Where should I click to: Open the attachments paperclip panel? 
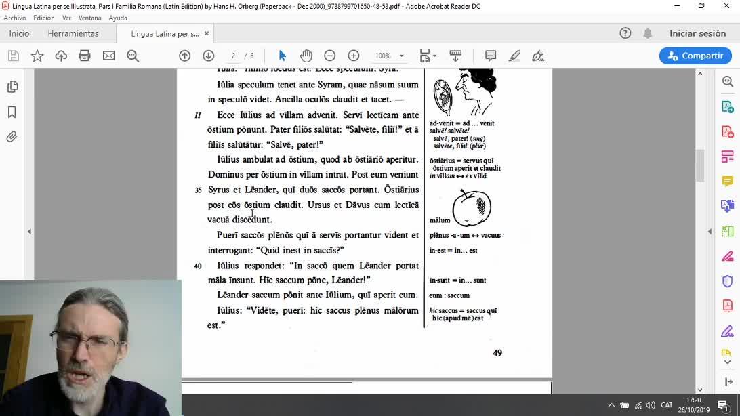click(x=12, y=137)
